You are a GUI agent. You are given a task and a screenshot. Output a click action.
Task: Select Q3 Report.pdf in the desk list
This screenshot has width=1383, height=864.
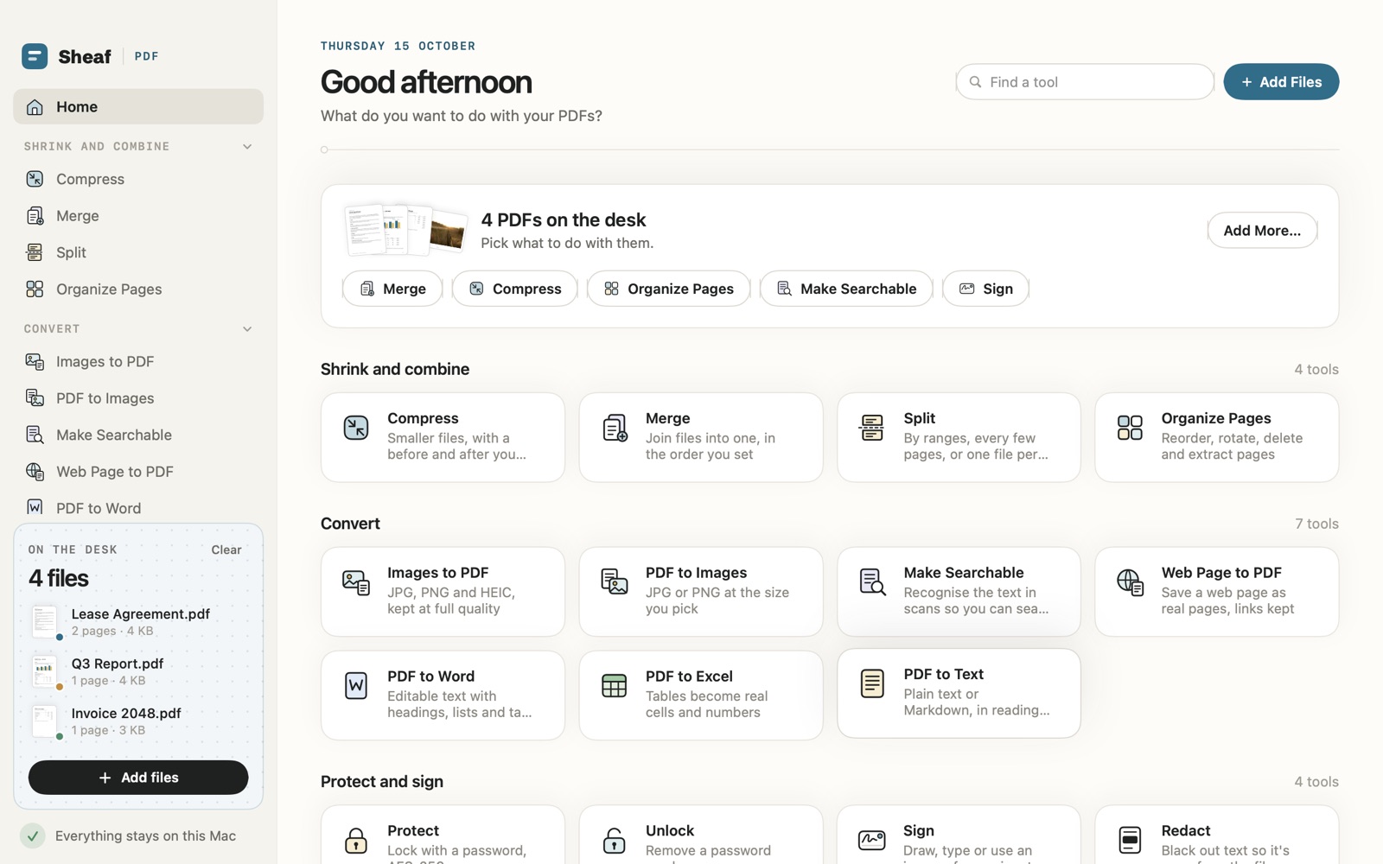point(138,671)
